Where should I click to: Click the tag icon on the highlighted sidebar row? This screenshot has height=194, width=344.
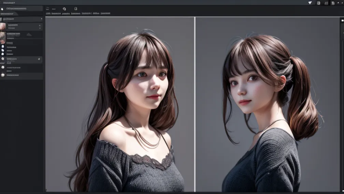[39, 59]
